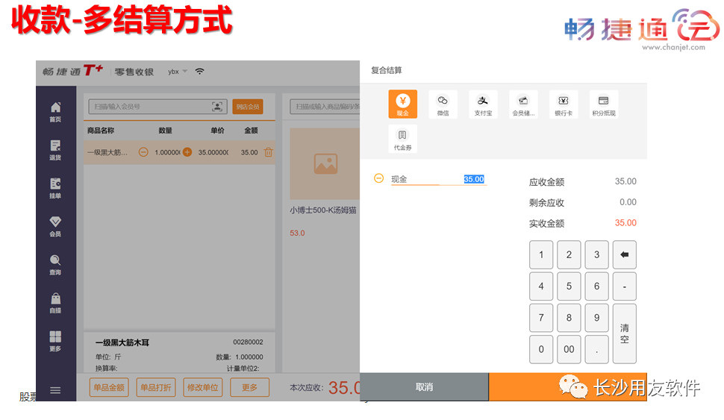
Task: Select 银行卡 bank card payment
Action: pos(564,104)
